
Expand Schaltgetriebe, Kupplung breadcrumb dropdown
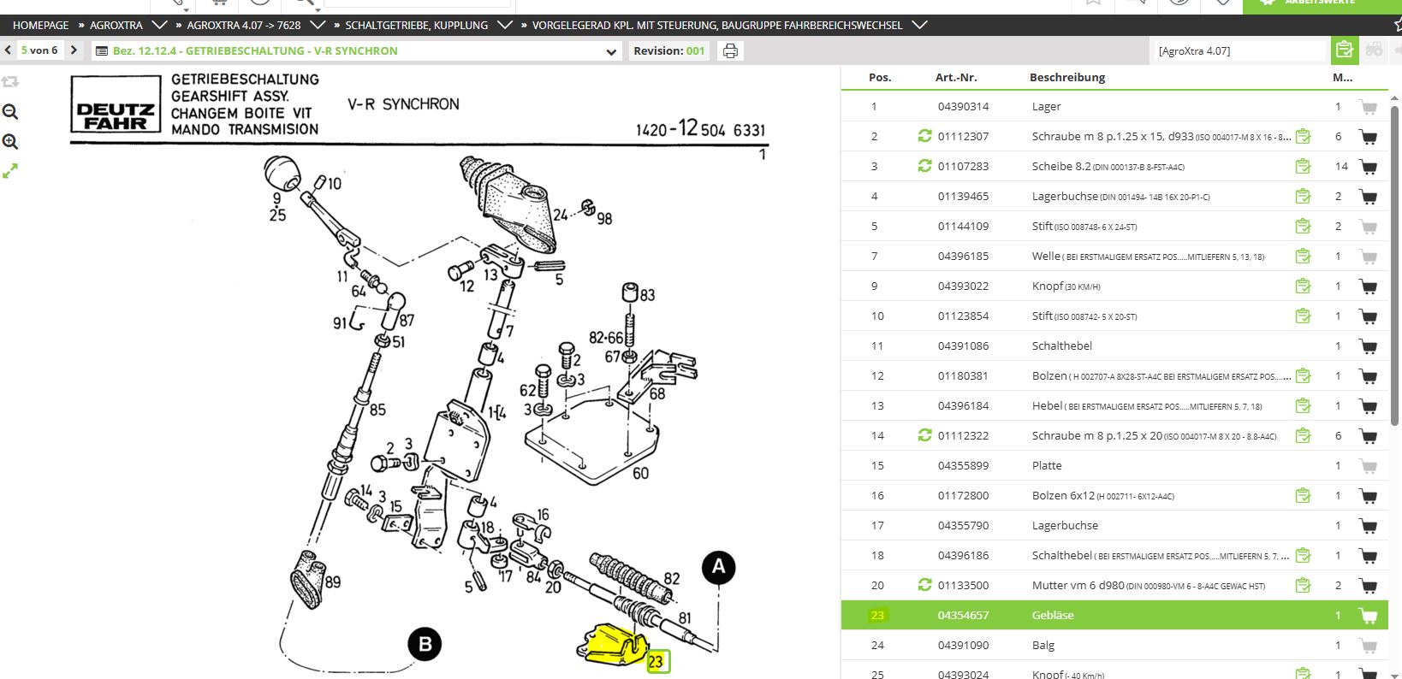pyautogui.click(x=505, y=25)
